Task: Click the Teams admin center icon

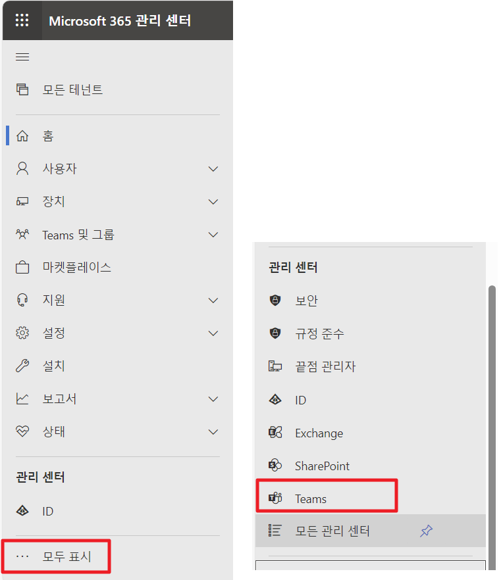Action: click(x=275, y=498)
